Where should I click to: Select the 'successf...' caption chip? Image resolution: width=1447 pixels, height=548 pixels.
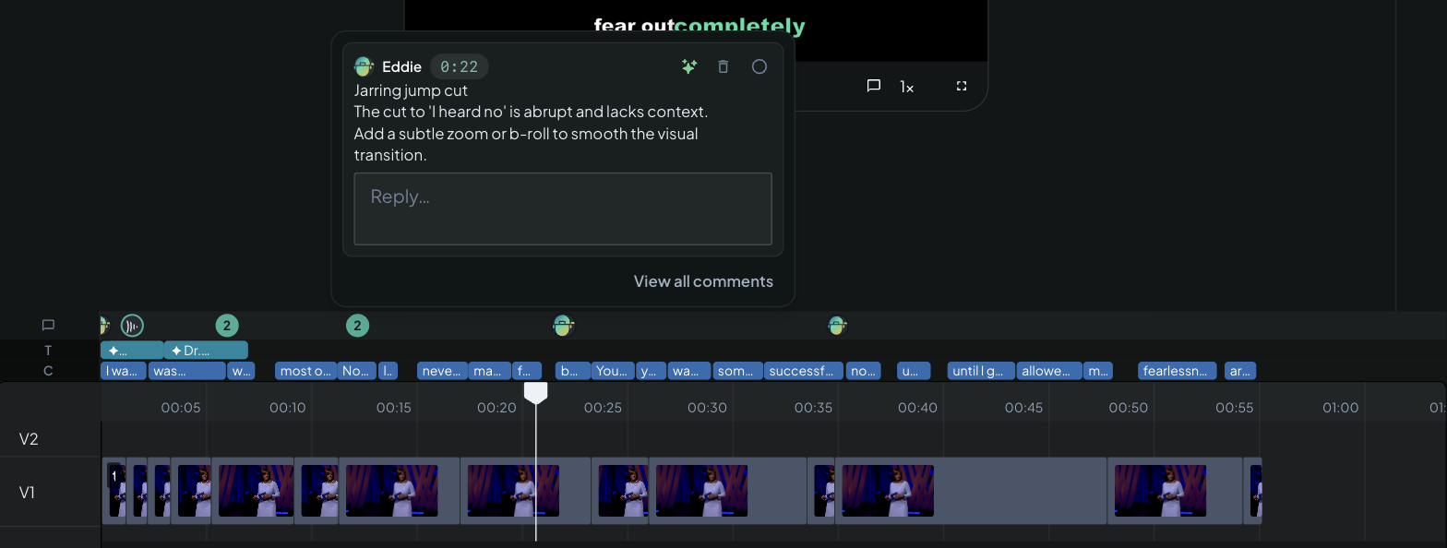tap(803, 371)
